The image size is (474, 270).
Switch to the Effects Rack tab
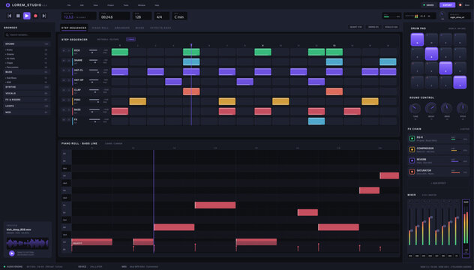click(x=160, y=28)
